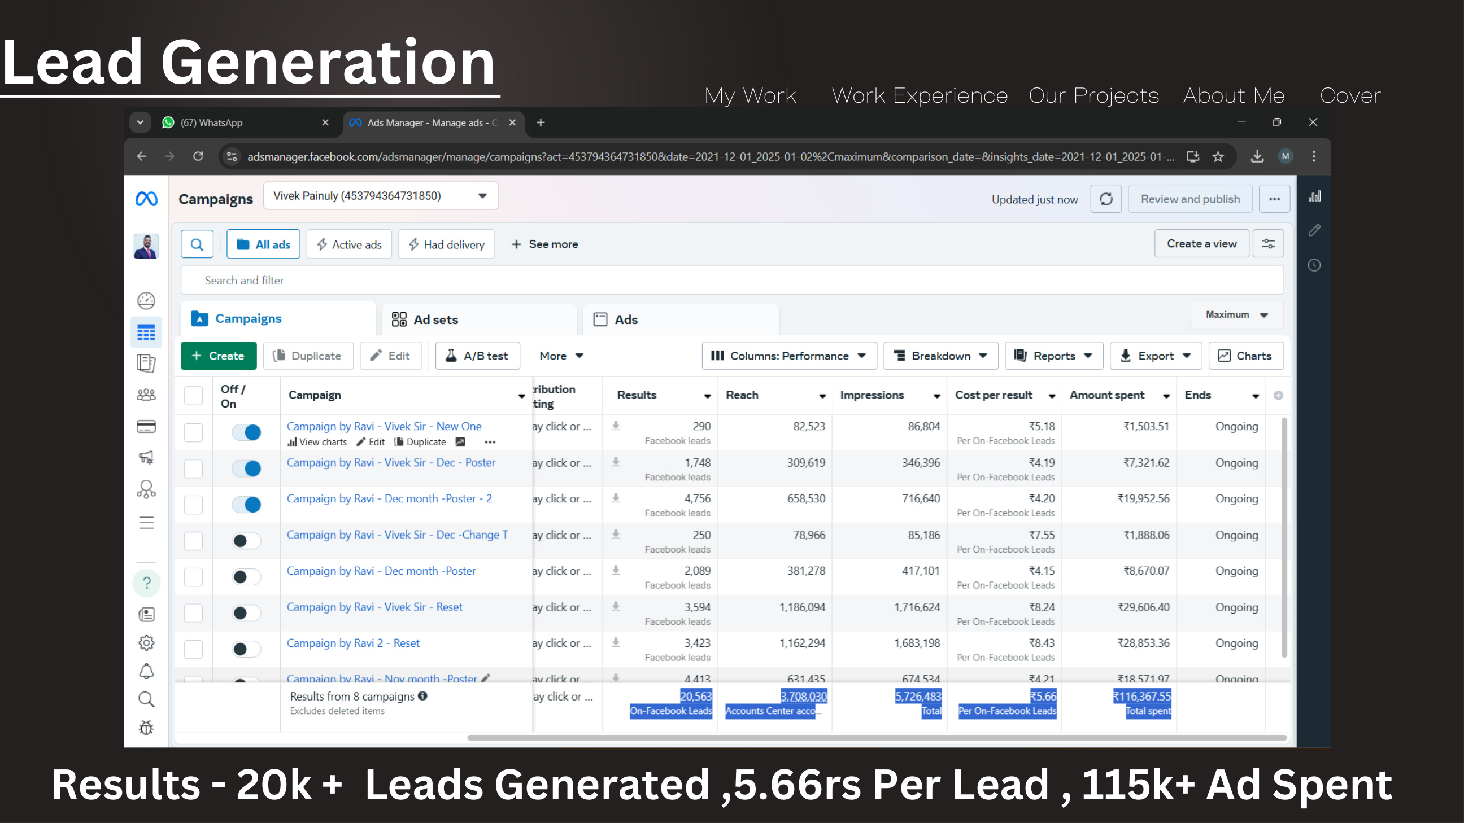Open the Maximum date range dropdown
Screen dimensions: 1464x823
pyautogui.click(x=1237, y=314)
